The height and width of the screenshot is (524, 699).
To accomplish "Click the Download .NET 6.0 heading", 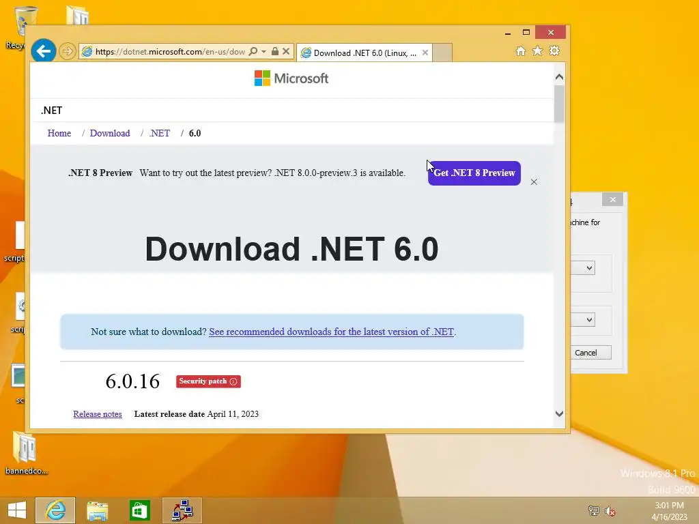I will coord(291,248).
